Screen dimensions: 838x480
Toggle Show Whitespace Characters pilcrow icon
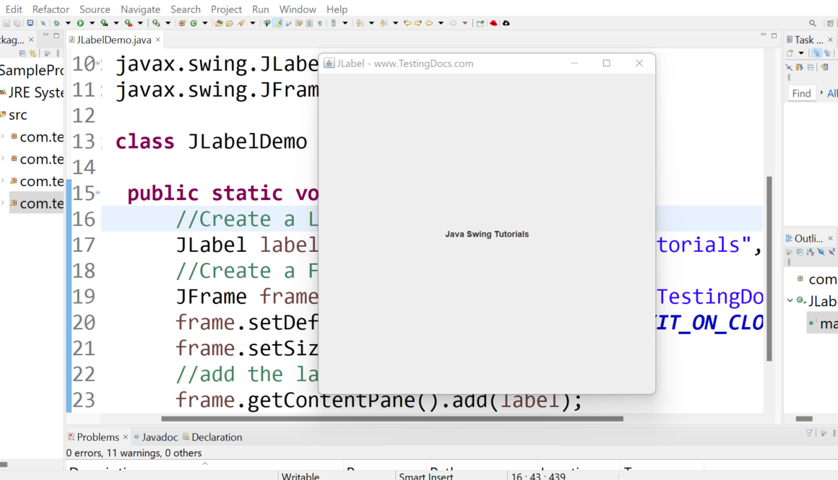[x=320, y=23]
